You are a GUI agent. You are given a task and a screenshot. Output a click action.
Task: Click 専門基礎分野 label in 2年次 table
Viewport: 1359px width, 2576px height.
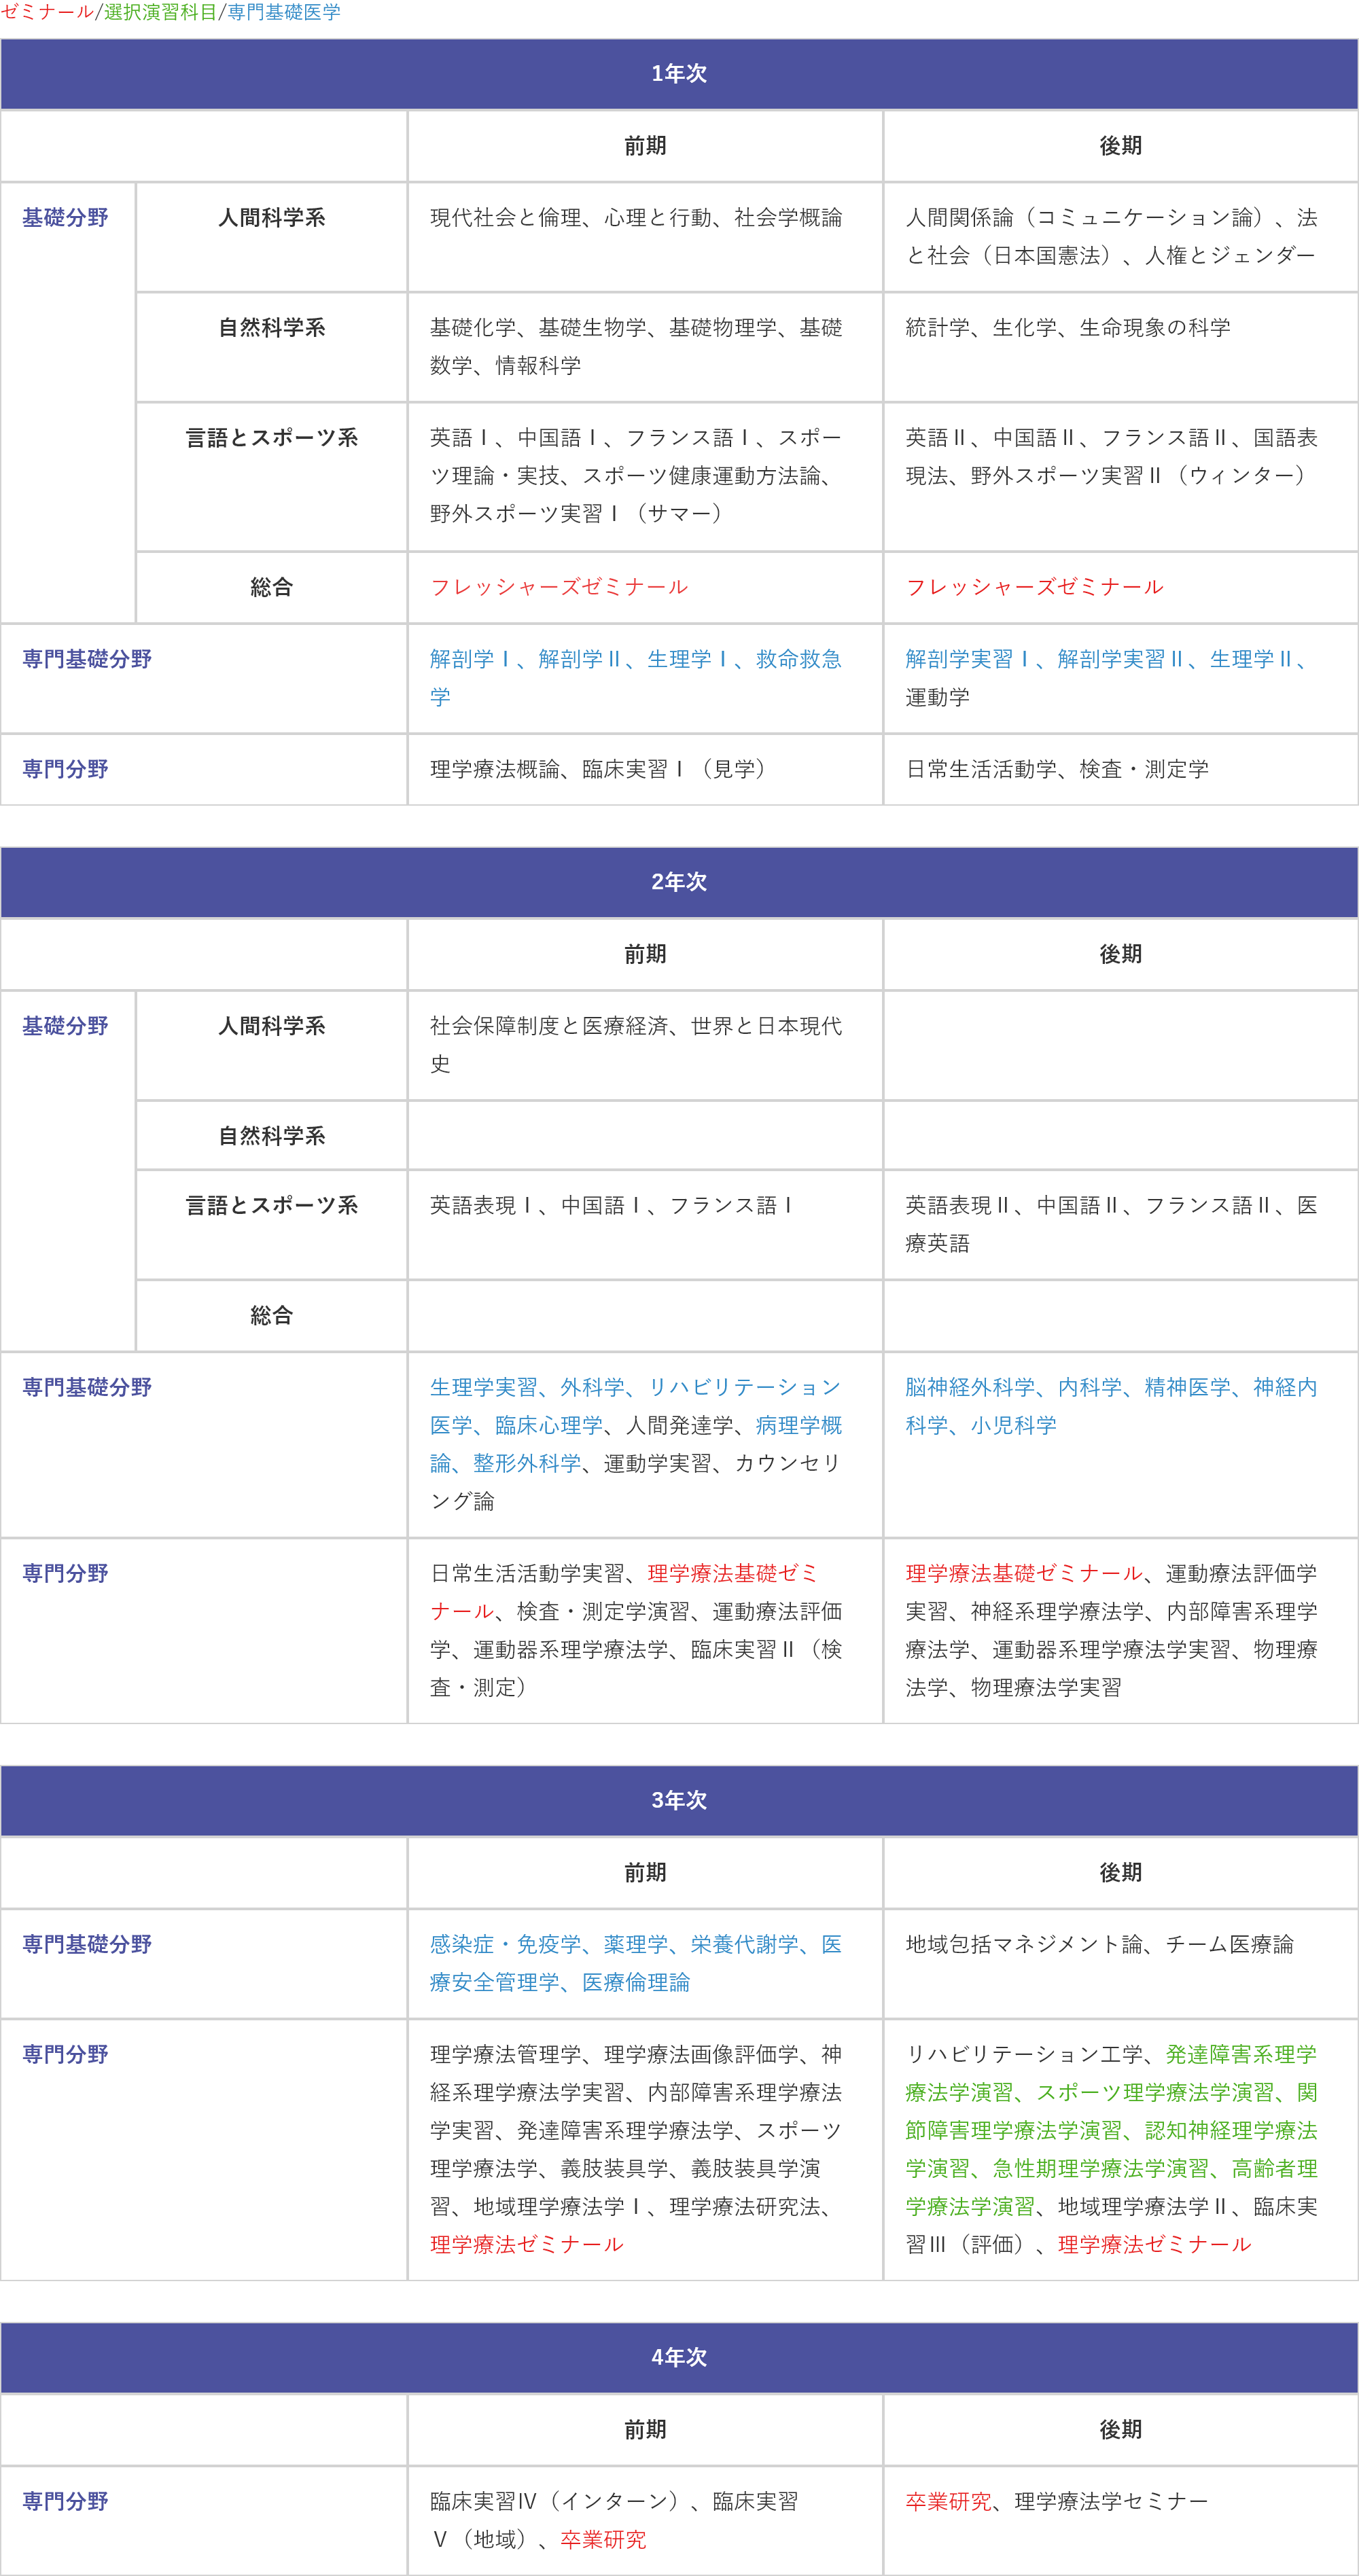pos(87,1387)
